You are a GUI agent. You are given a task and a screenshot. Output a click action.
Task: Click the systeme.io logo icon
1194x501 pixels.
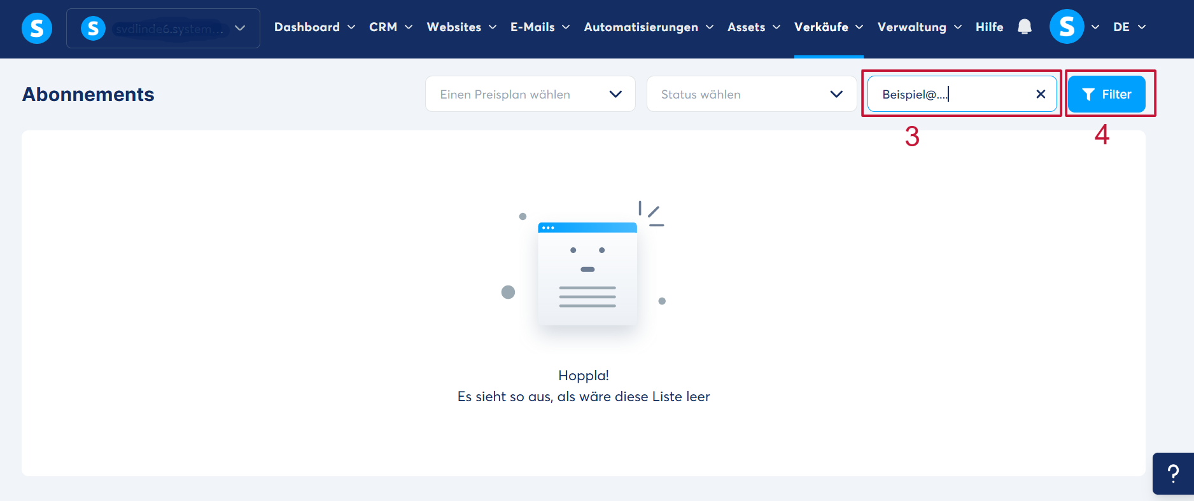[37, 29]
